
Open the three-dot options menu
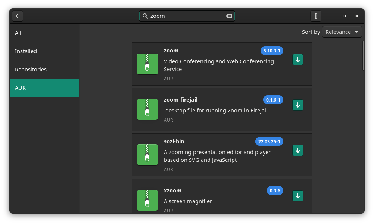[315, 16]
